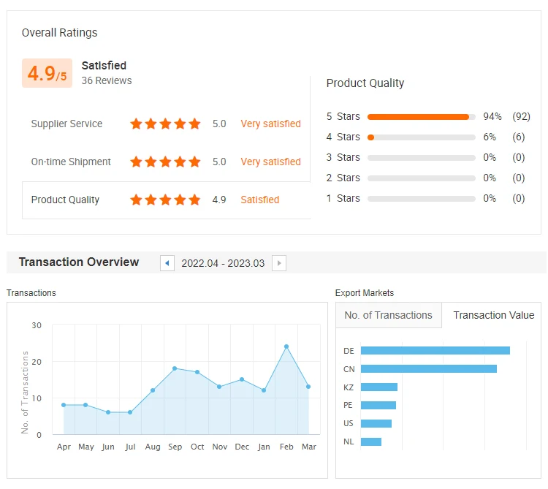This screenshot has height=489, width=548.
Task: Click the DE export market bar
Action: pyautogui.click(x=435, y=351)
